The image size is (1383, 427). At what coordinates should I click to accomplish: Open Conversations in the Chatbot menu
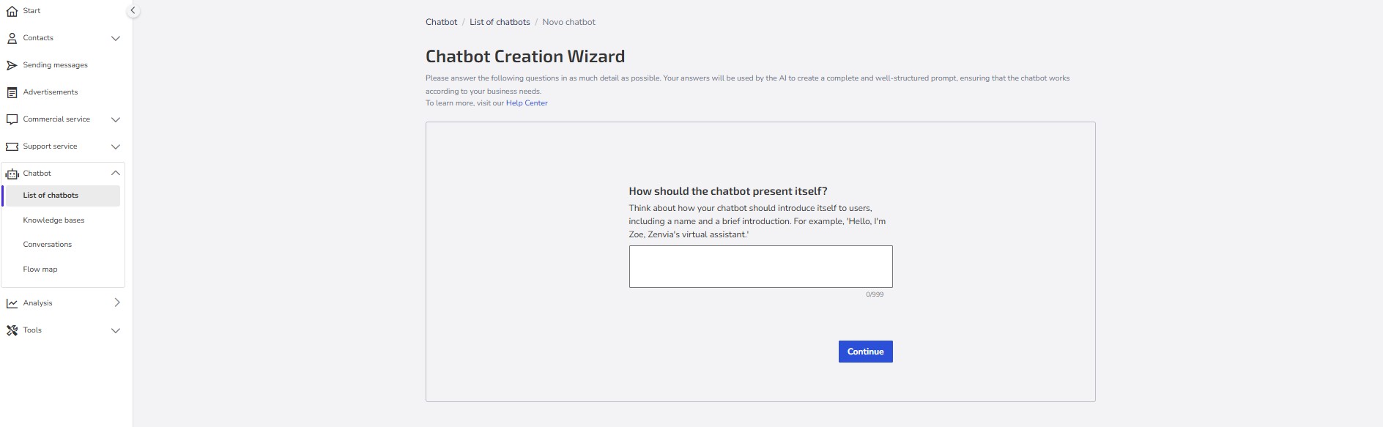[47, 245]
